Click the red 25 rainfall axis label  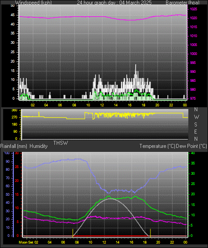point(17,167)
